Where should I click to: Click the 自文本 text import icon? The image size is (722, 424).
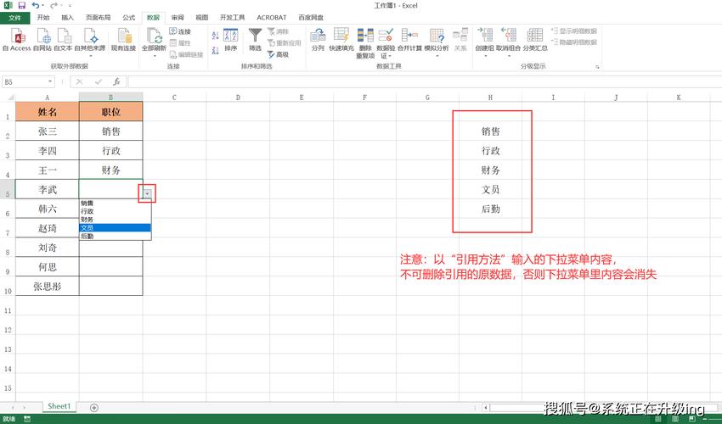(63, 39)
